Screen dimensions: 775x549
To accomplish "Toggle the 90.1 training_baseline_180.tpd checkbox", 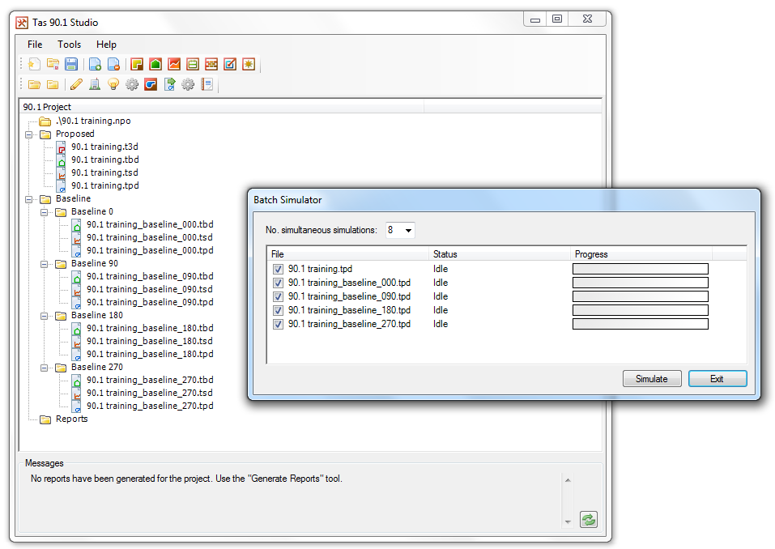I will tap(278, 310).
